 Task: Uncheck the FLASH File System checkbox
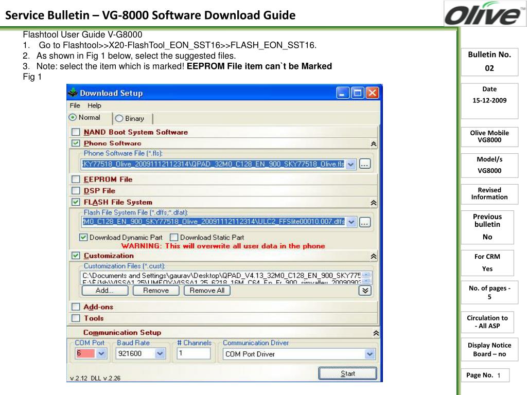click(x=76, y=202)
